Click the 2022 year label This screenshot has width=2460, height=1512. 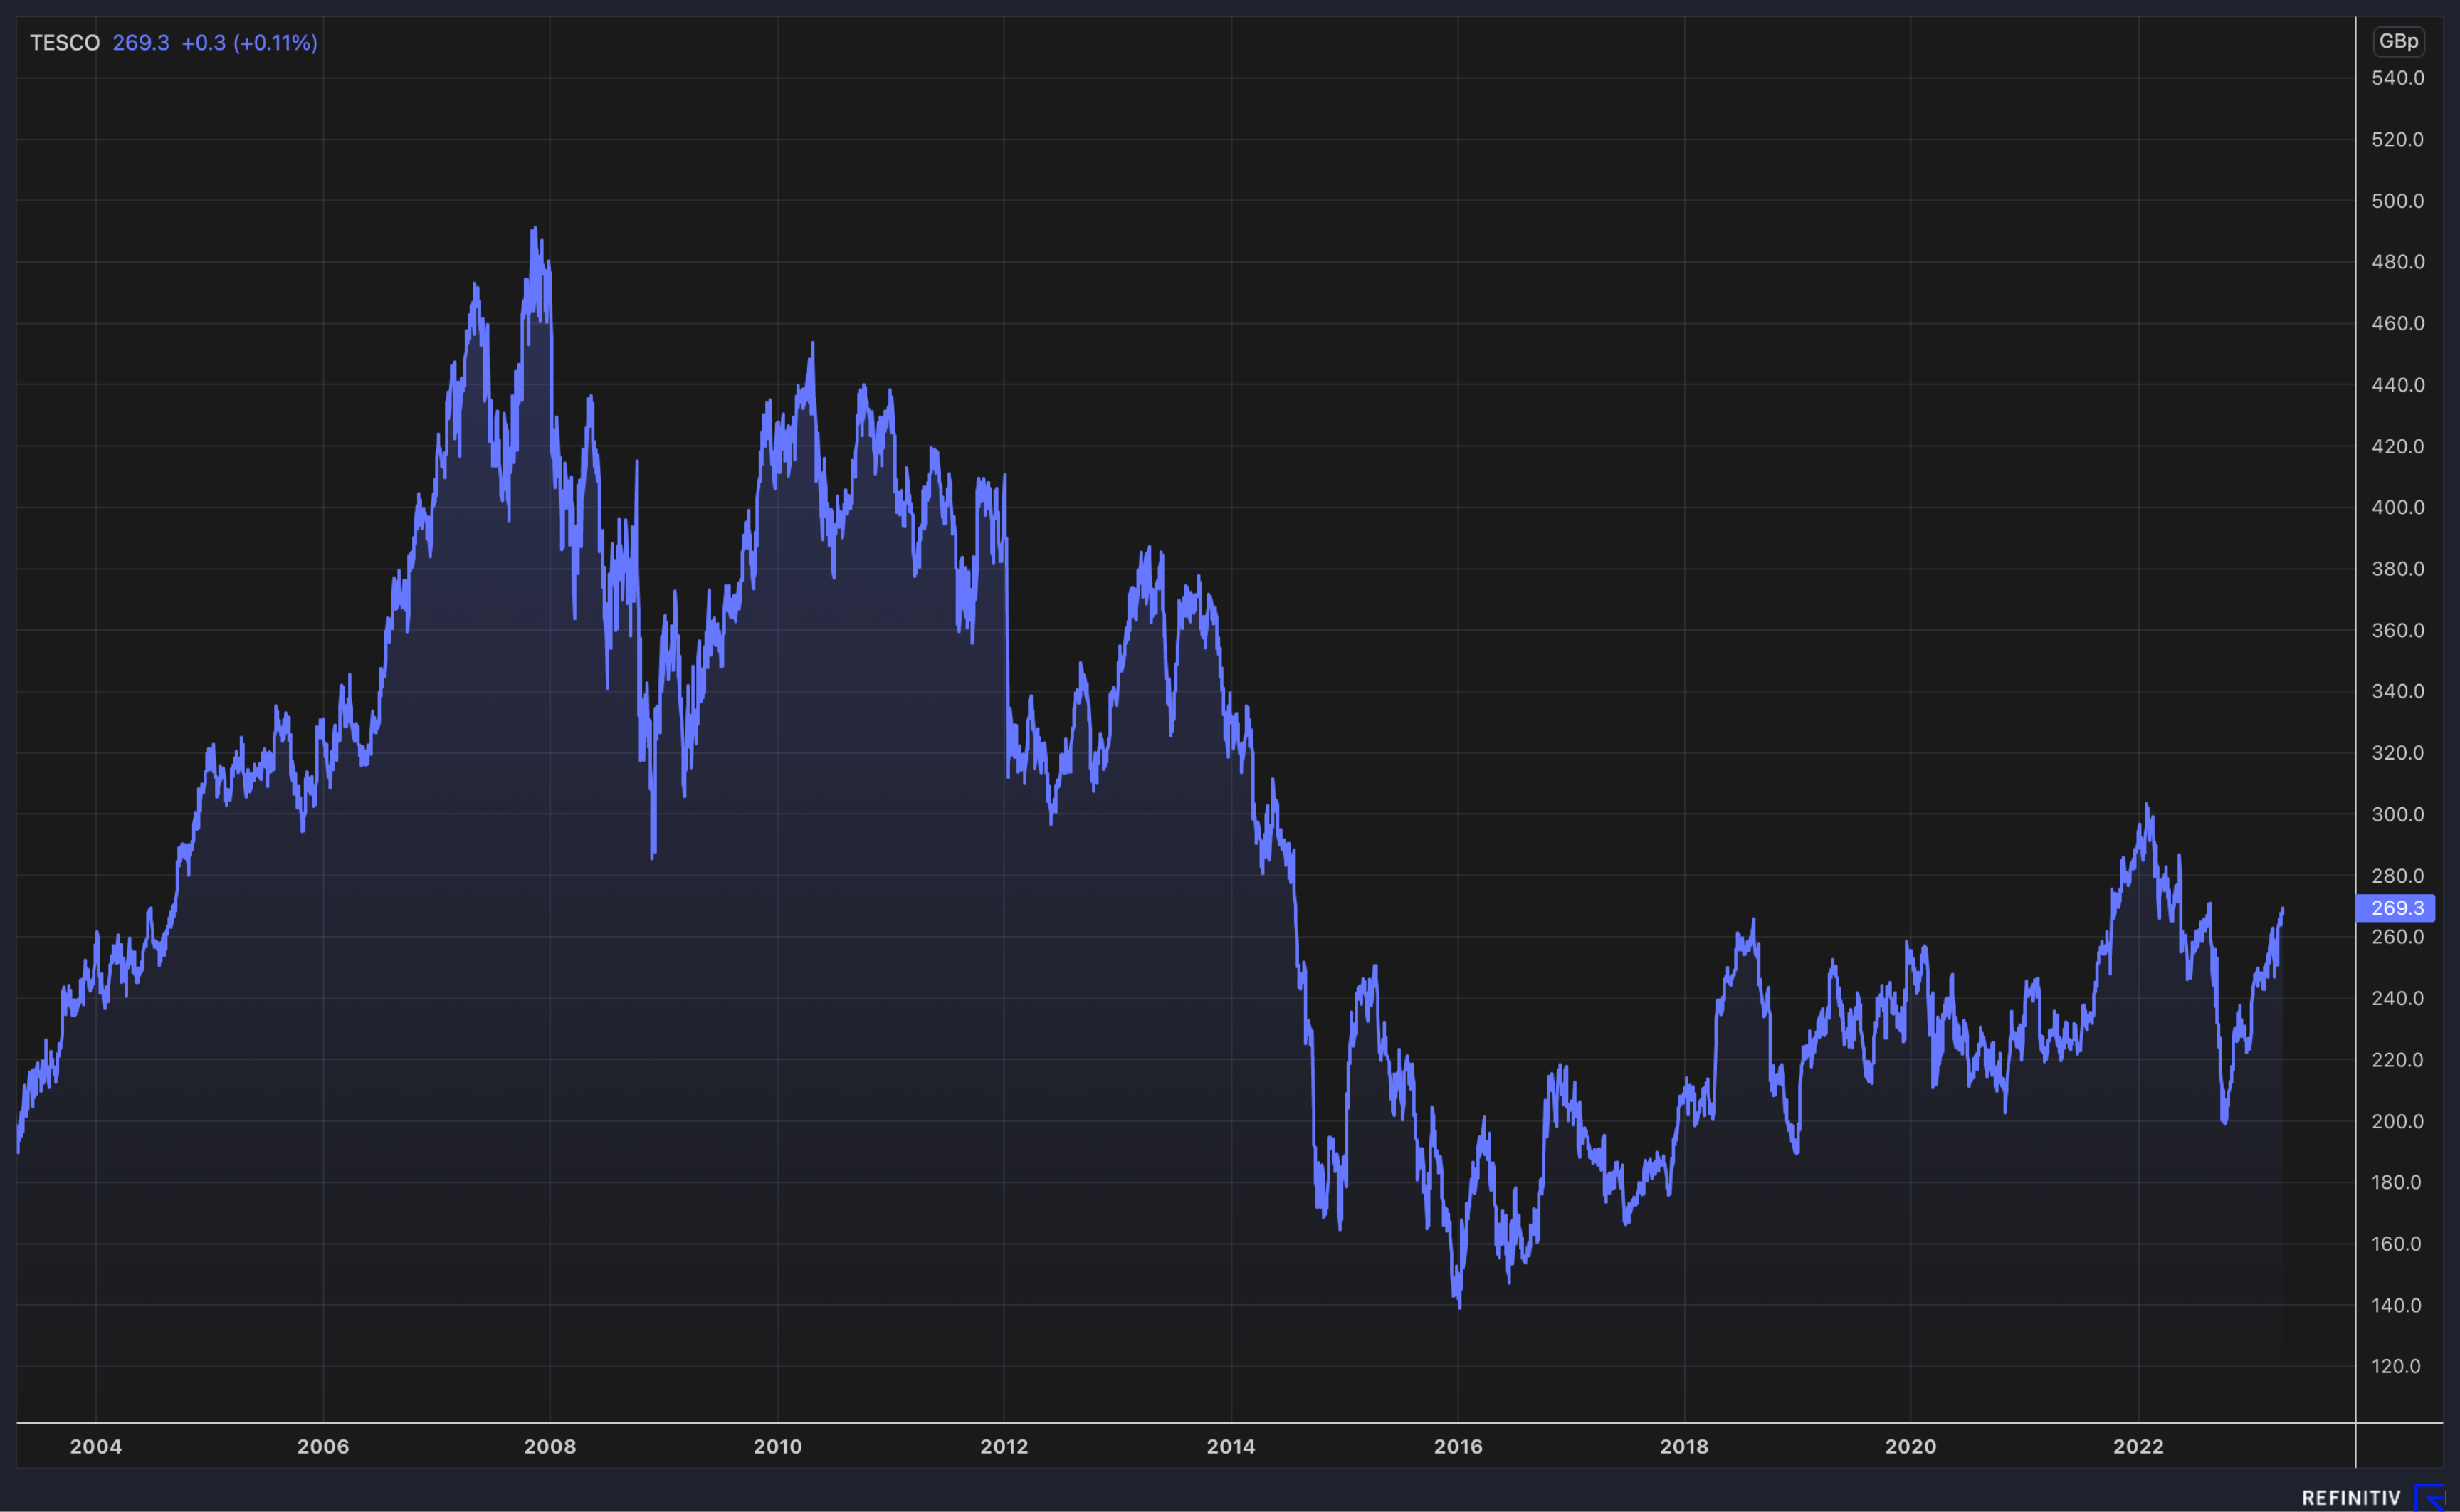[2138, 1446]
